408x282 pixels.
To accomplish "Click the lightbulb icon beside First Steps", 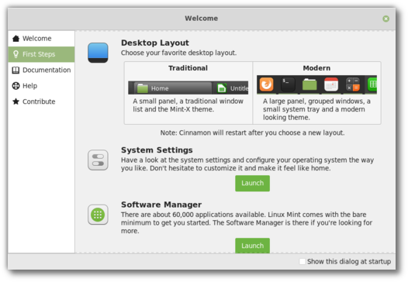I will click(x=16, y=54).
